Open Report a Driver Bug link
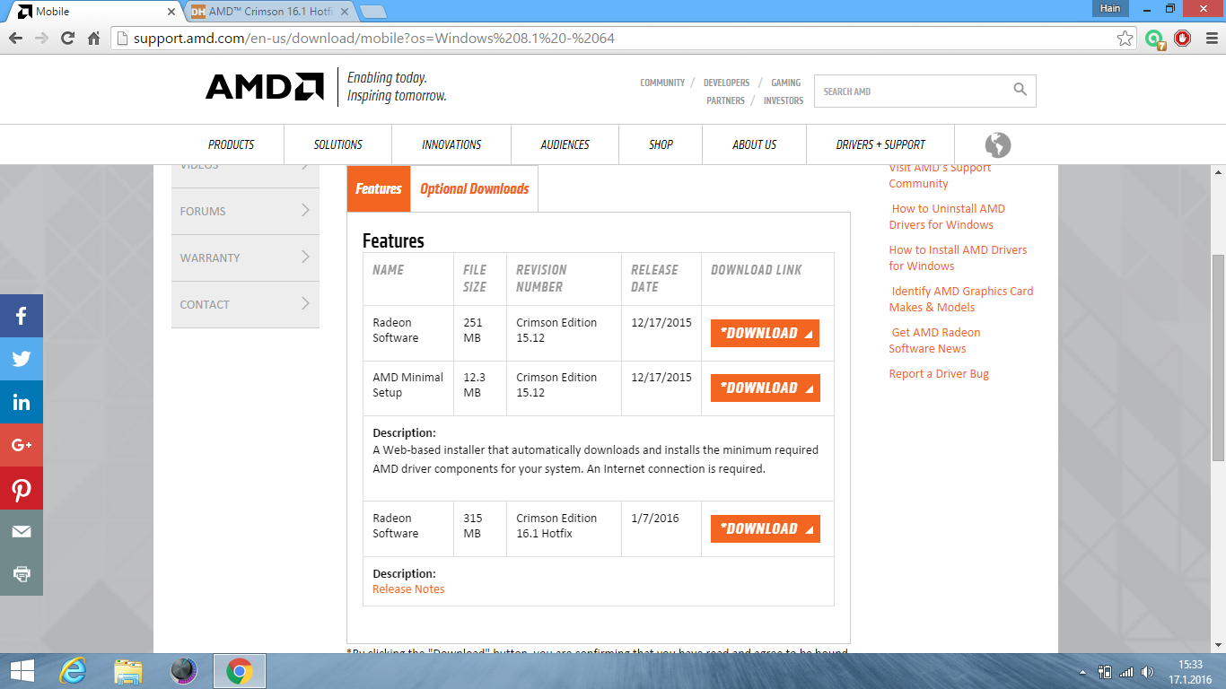This screenshot has width=1226, height=689. point(939,374)
